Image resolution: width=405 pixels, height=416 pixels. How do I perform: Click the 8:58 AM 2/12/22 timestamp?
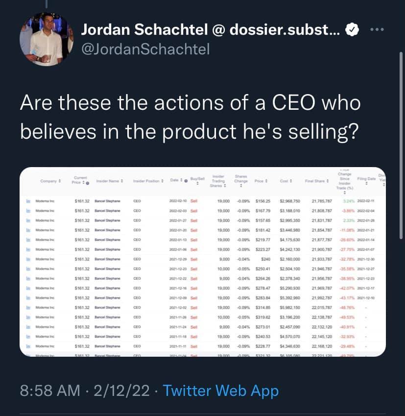click(85, 391)
